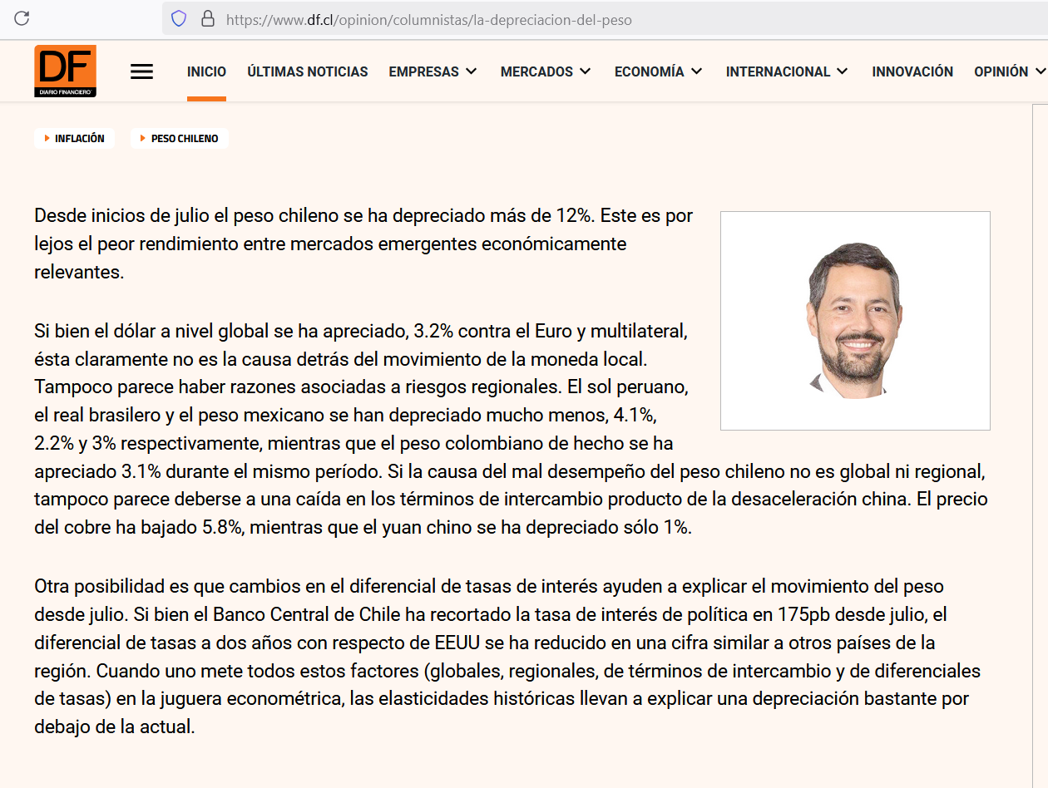The image size is (1048, 788).
Task: Open the INTERNACIONAL menu
Action: 778,71
